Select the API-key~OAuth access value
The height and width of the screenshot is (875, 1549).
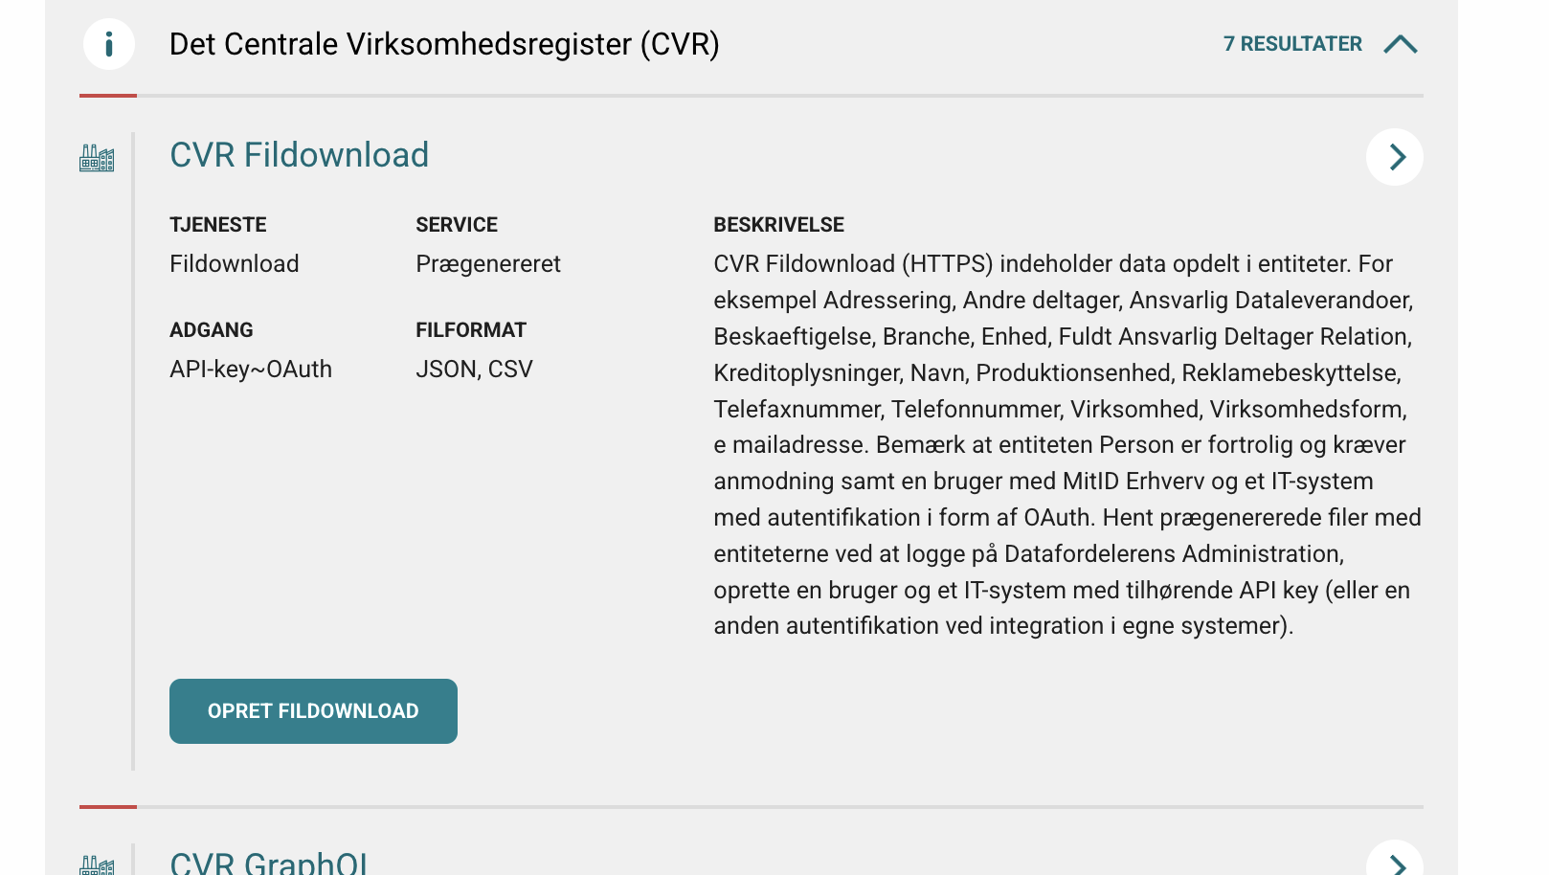tap(251, 370)
